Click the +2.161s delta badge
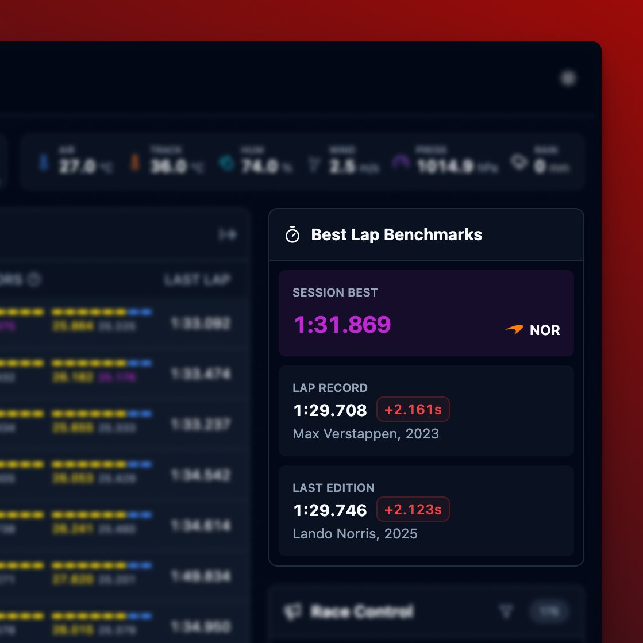Screen dimensions: 643x643 click(x=413, y=409)
